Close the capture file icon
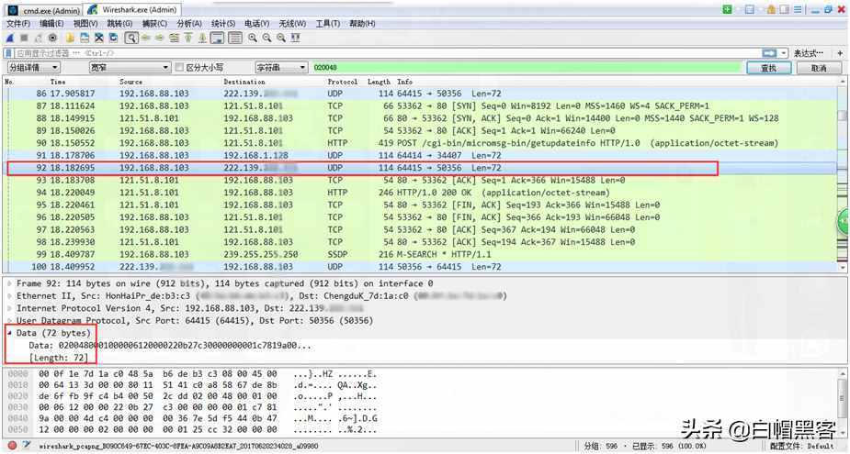850x454 pixels. click(x=98, y=38)
